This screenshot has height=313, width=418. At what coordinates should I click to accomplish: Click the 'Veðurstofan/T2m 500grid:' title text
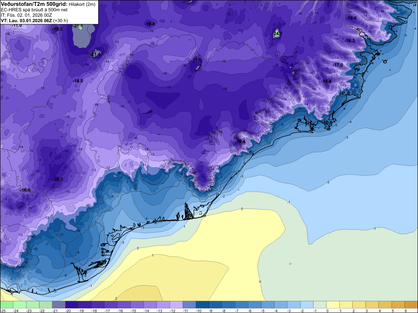click(34, 4)
